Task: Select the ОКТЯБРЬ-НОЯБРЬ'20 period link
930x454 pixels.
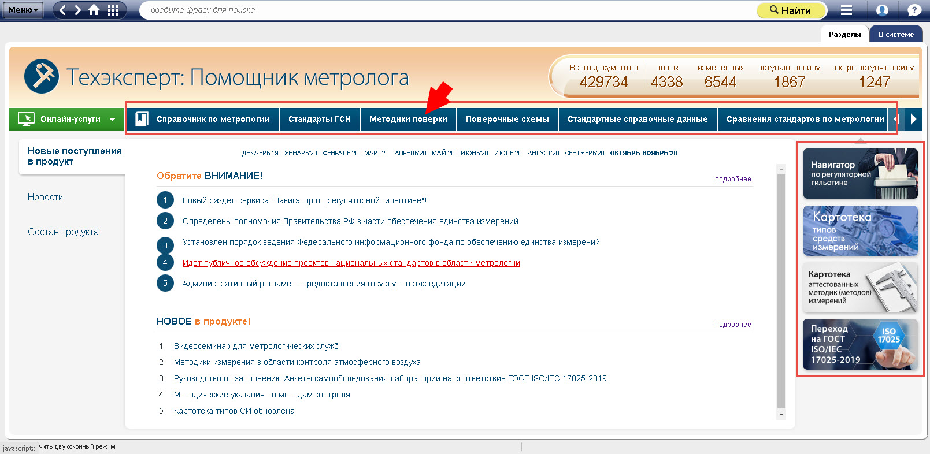Action: tap(643, 153)
